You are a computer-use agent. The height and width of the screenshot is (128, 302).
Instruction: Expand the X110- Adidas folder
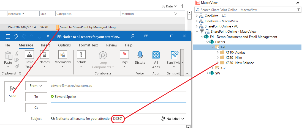click(x=218, y=52)
